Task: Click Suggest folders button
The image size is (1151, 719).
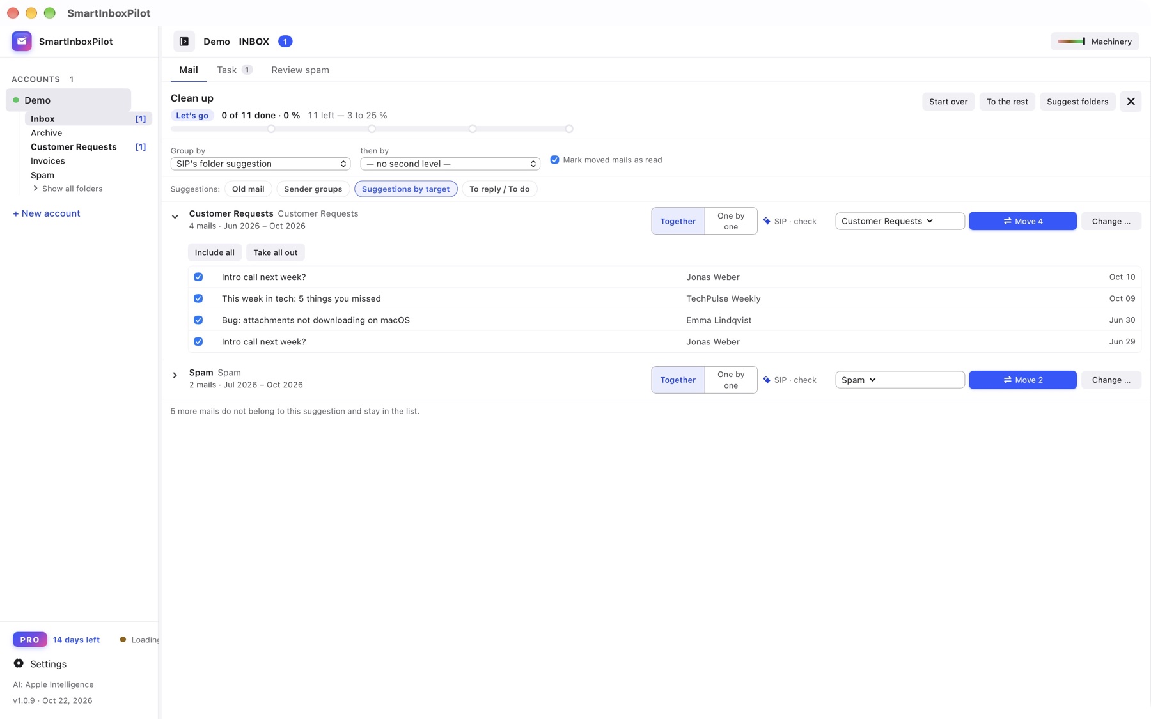Action: pos(1077,102)
